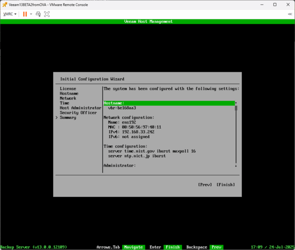Click the Network configuration: heading

[x=129, y=118]
